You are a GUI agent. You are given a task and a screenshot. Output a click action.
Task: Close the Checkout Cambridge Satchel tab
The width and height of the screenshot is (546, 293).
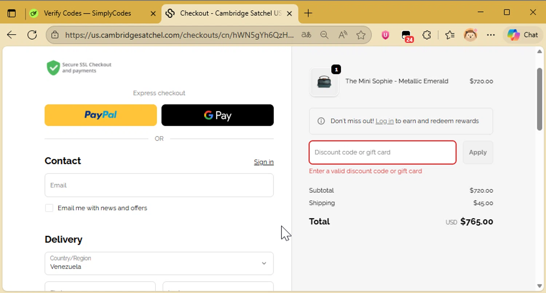289,13
